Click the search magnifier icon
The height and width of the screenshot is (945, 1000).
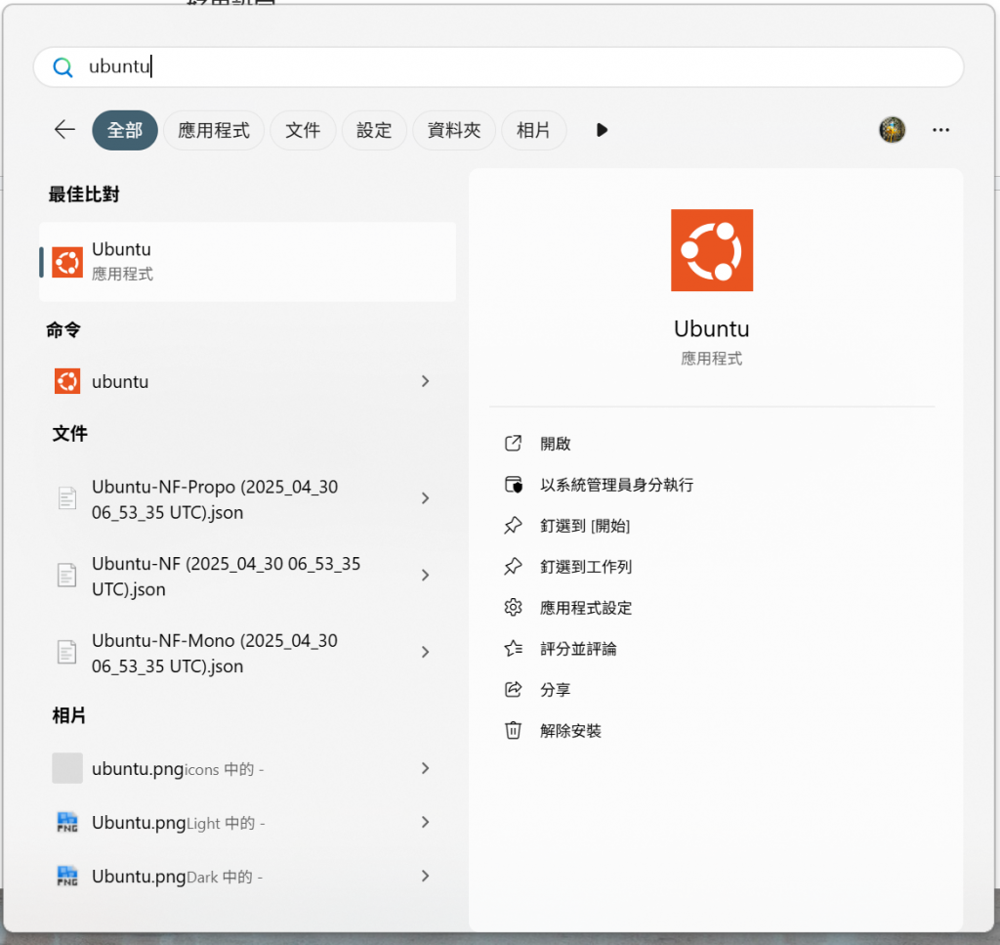click(x=62, y=67)
